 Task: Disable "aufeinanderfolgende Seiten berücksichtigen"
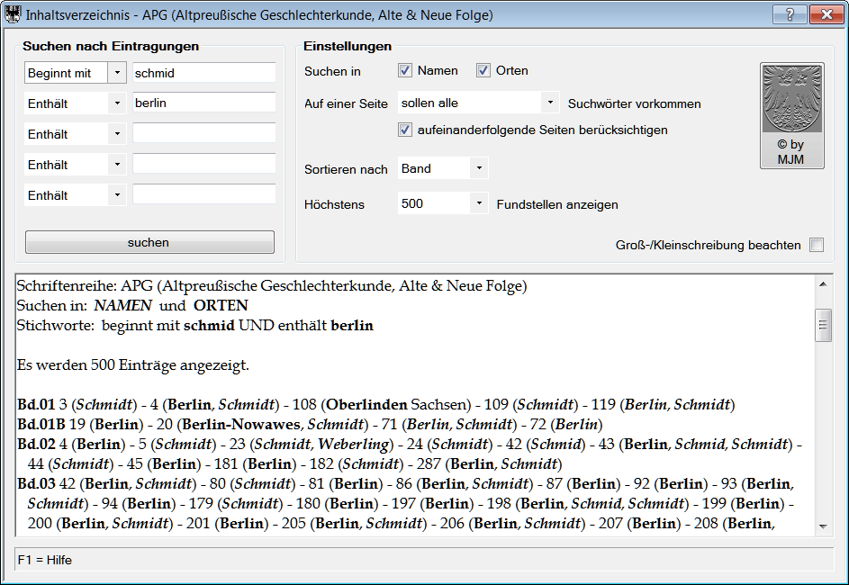point(405,129)
